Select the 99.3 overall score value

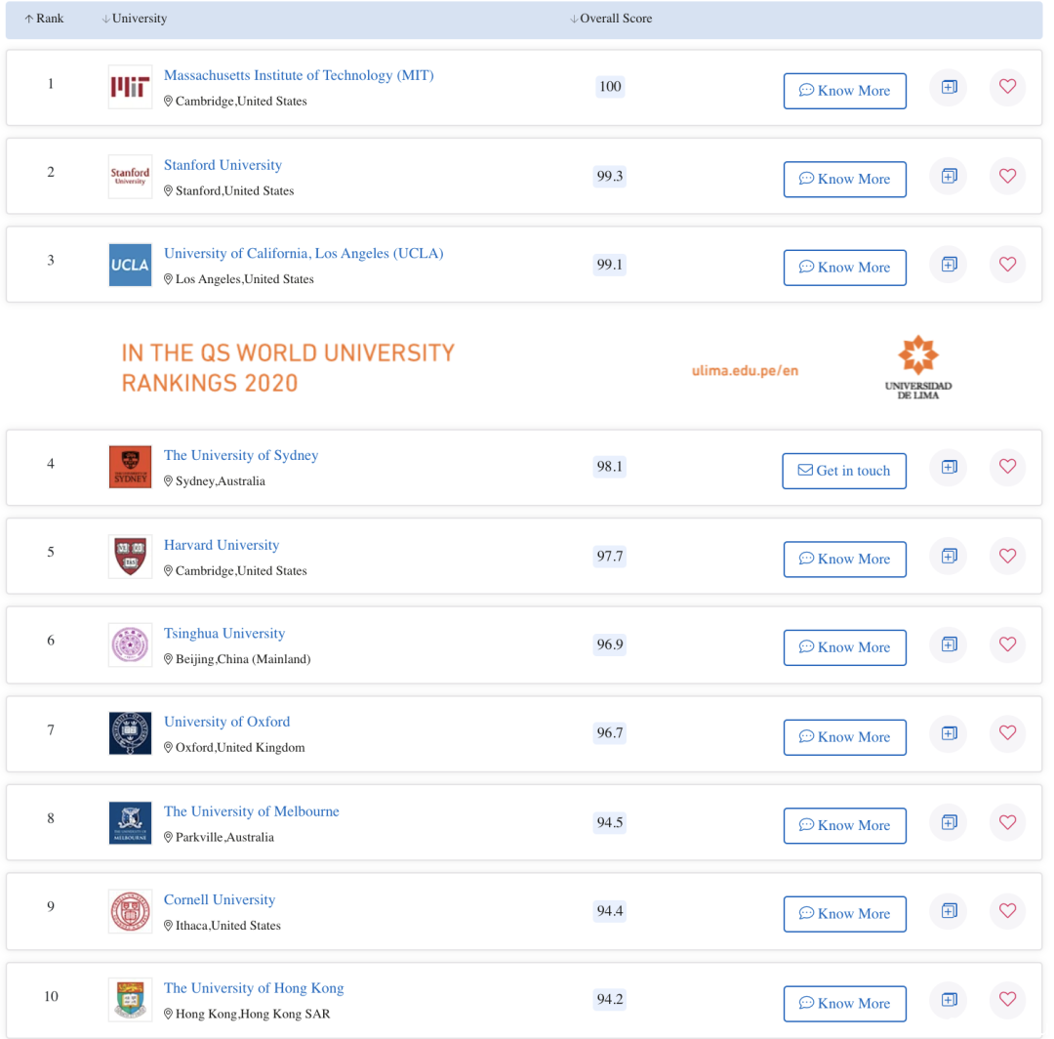click(x=610, y=176)
